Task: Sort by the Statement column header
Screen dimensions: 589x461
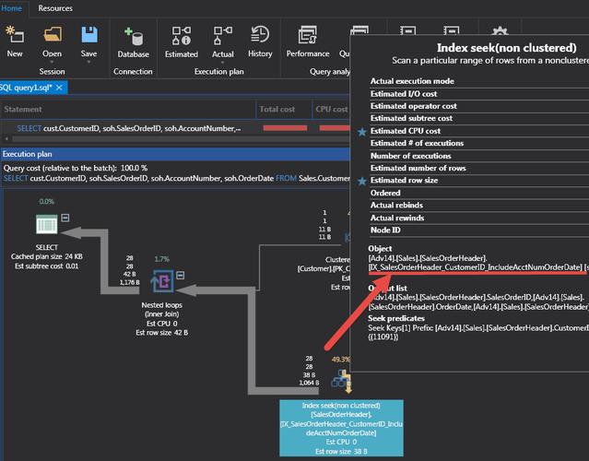Action: pyautogui.click(x=128, y=110)
